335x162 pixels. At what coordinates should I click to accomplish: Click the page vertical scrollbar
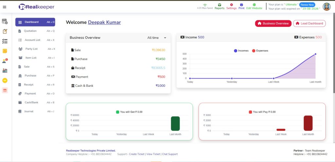[334, 53]
